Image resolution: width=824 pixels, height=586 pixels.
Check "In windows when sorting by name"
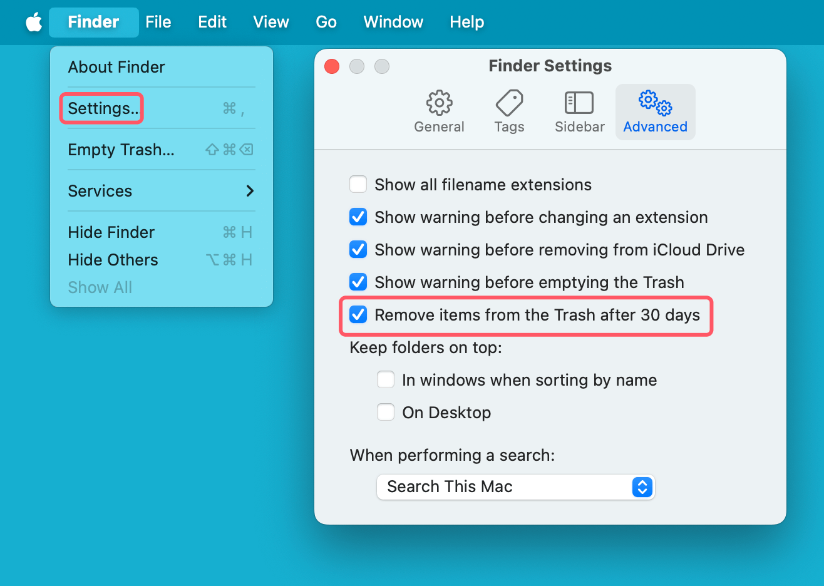[x=385, y=379]
